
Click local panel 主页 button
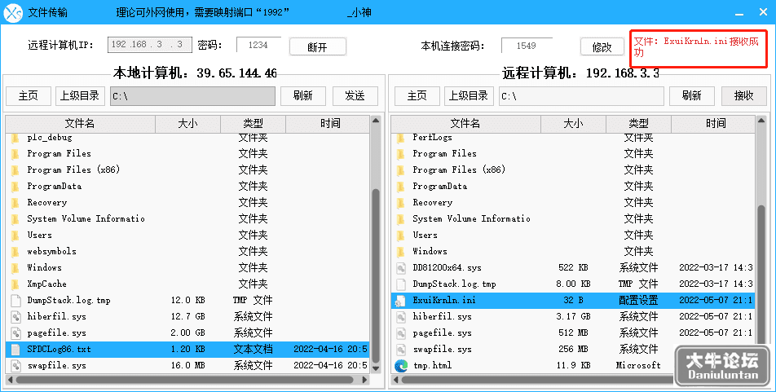pos(29,95)
